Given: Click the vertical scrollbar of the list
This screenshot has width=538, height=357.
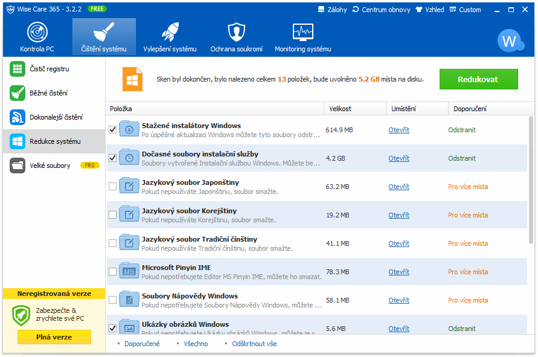Looking at the screenshot, I should coord(531,180).
